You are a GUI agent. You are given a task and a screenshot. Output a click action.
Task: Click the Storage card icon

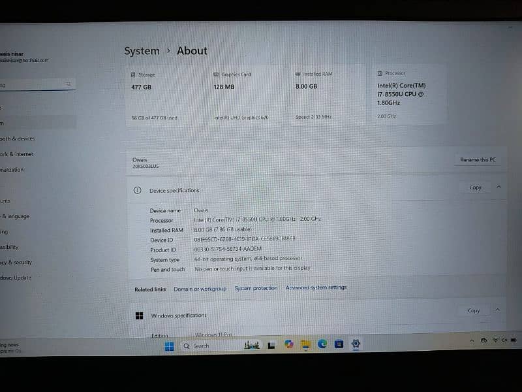133,75
